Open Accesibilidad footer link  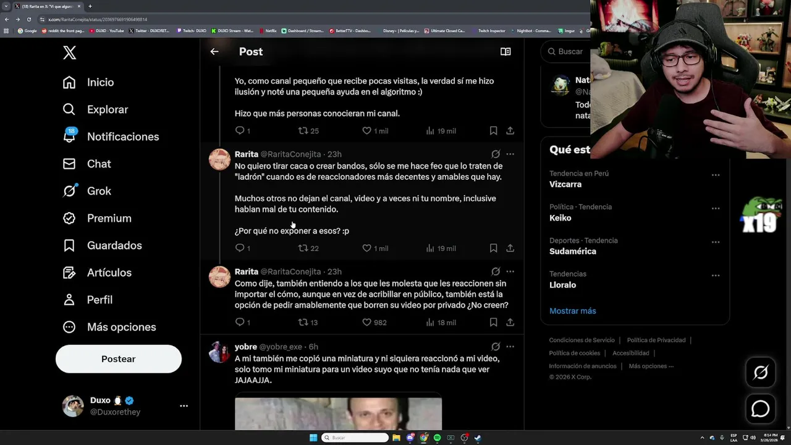tap(631, 353)
